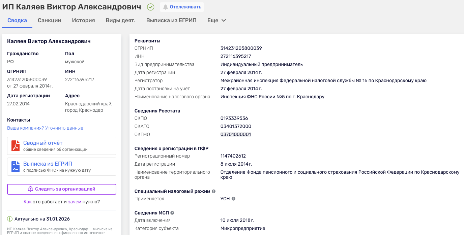Screen dimensions: 464x235
Task: Click the ОГРНИП value 314231205800039 in Реквизиты
Action: click(x=241, y=48)
